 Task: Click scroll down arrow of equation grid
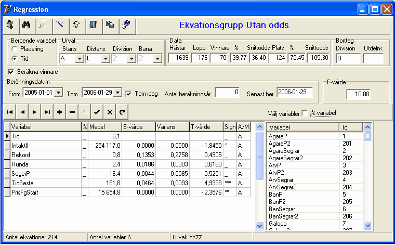pos(259,226)
